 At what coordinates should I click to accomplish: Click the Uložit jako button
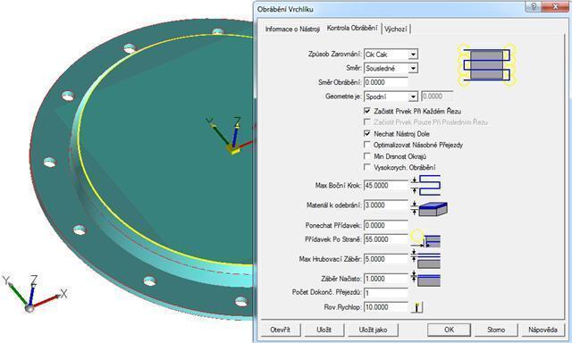click(373, 330)
